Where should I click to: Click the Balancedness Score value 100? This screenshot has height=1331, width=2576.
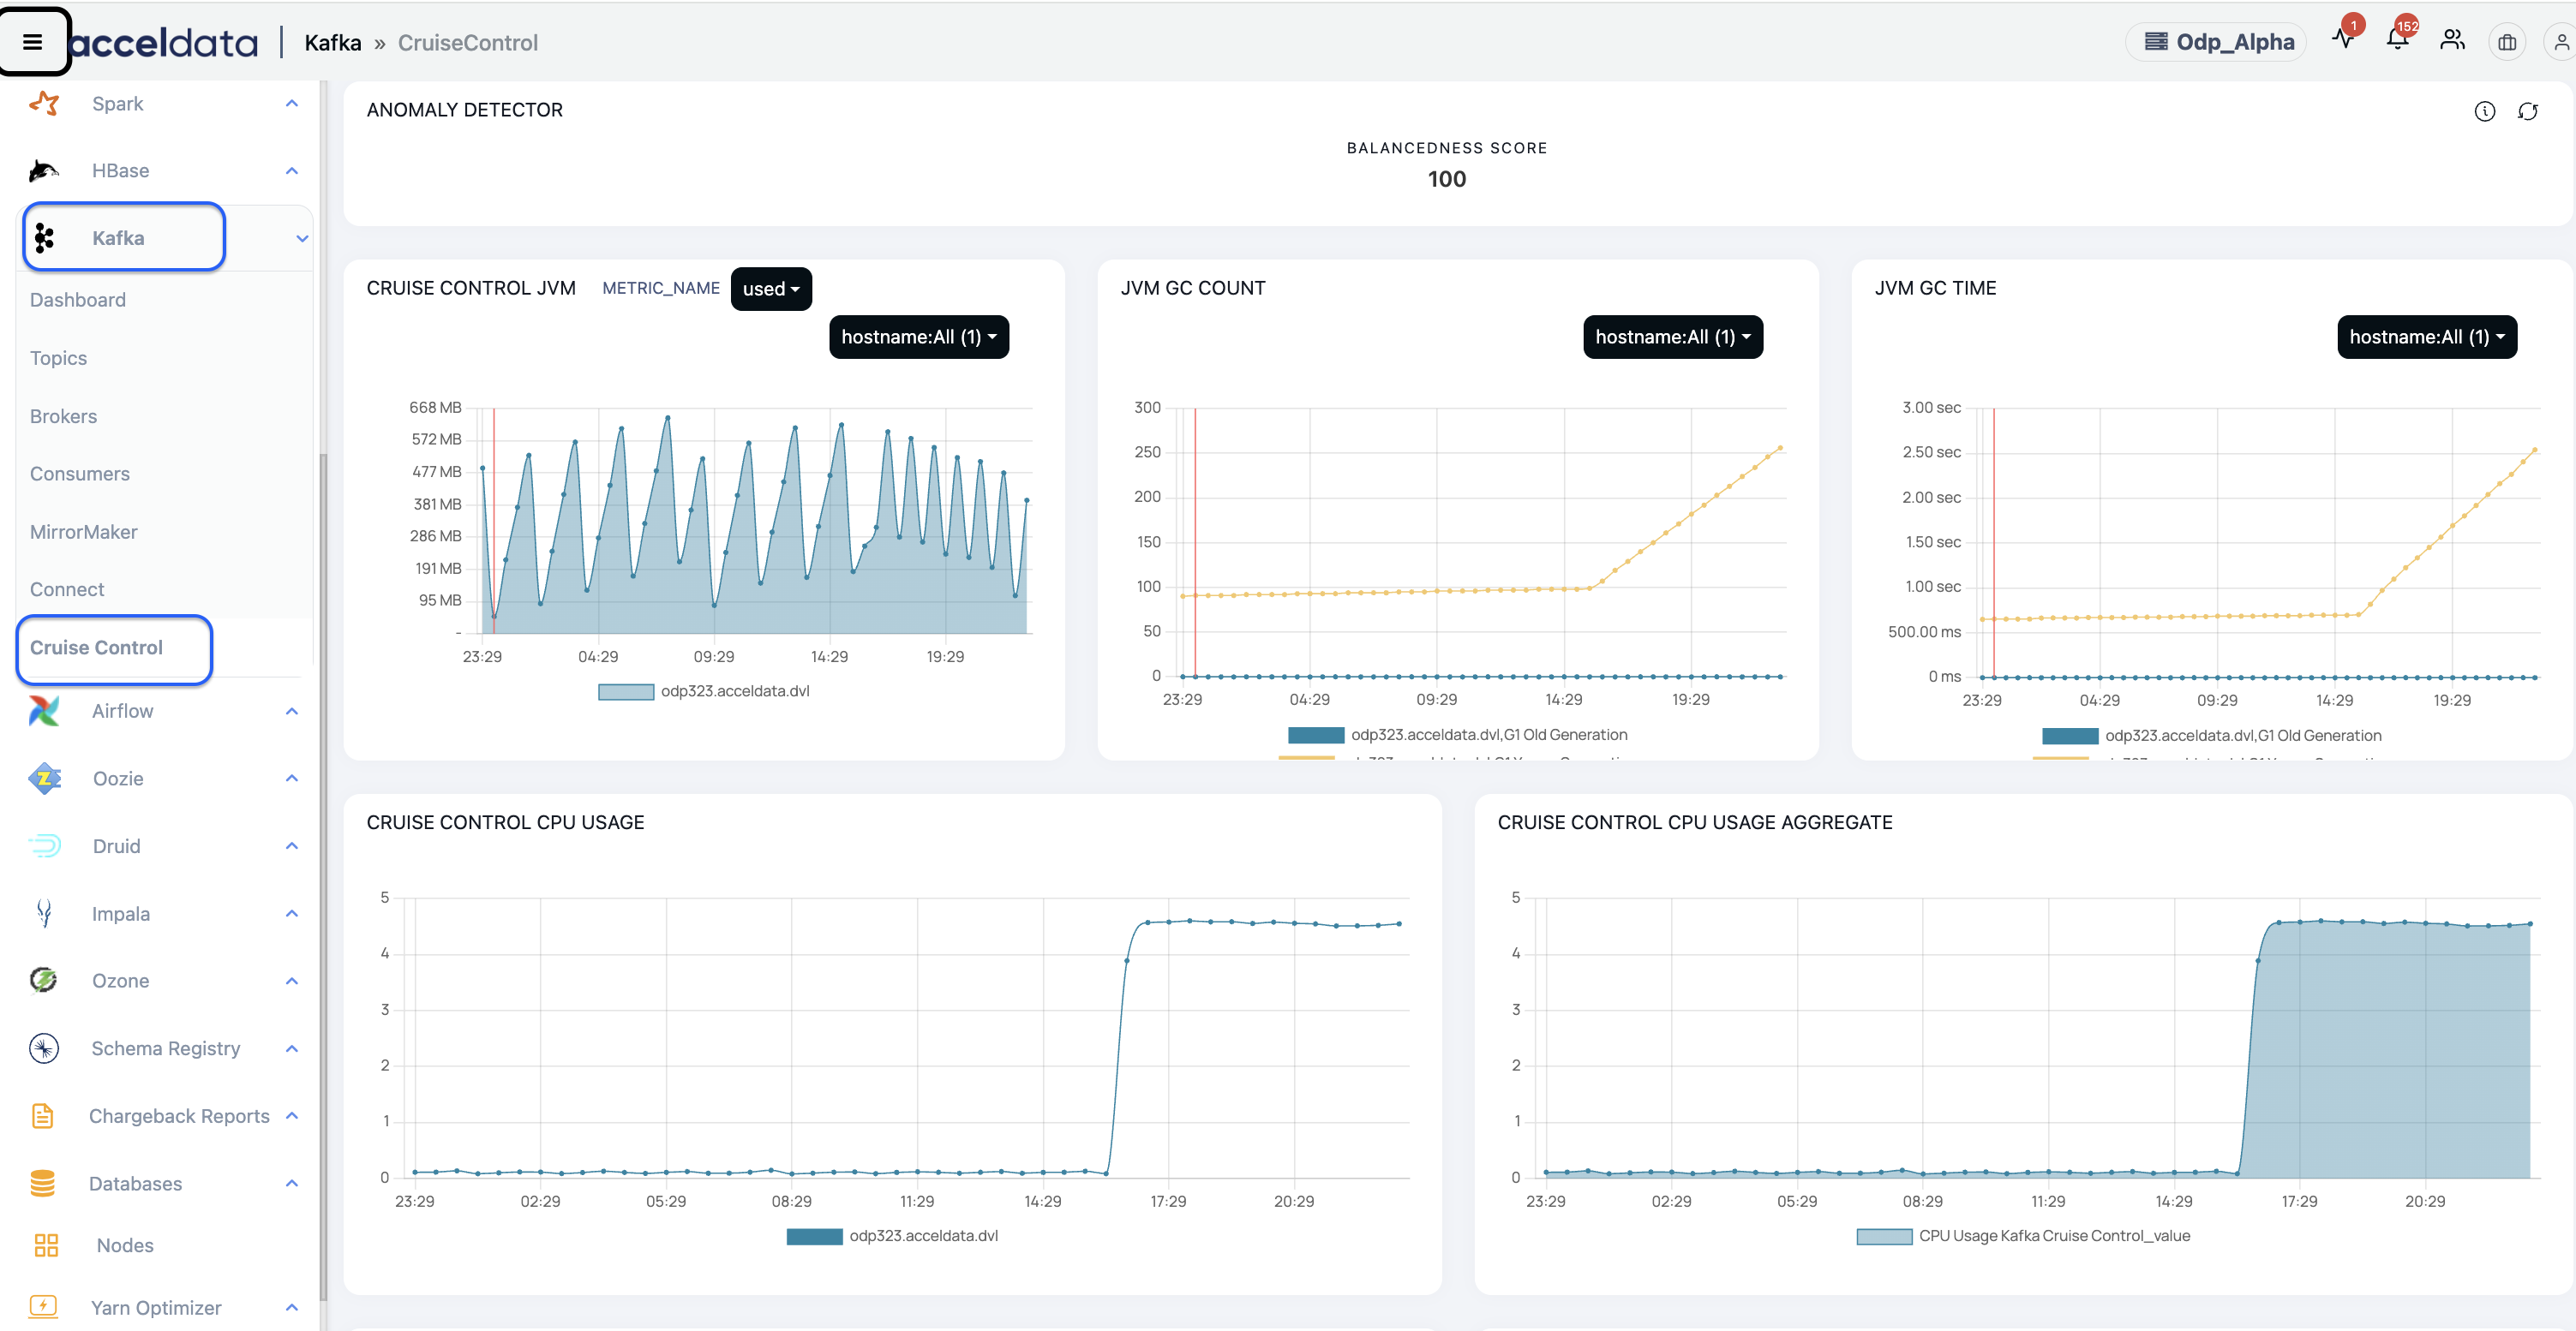[x=1446, y=179]
